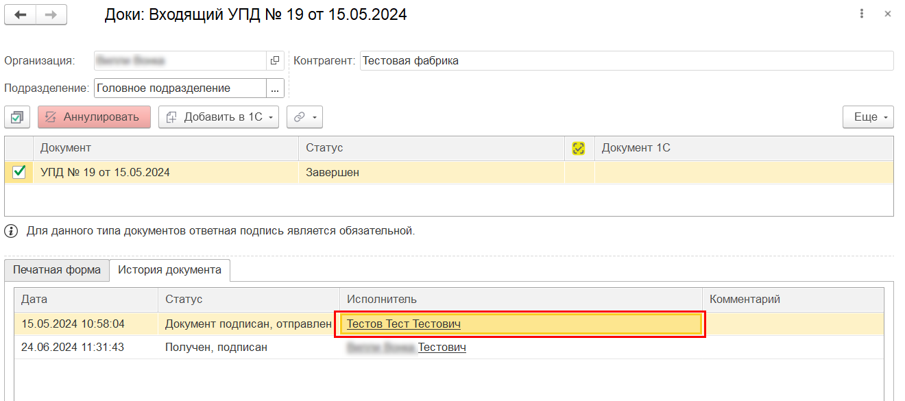905x401 pixels.
Task: Toggle checkbox for УПД № 19 row
Action: (x=19, y=173)
